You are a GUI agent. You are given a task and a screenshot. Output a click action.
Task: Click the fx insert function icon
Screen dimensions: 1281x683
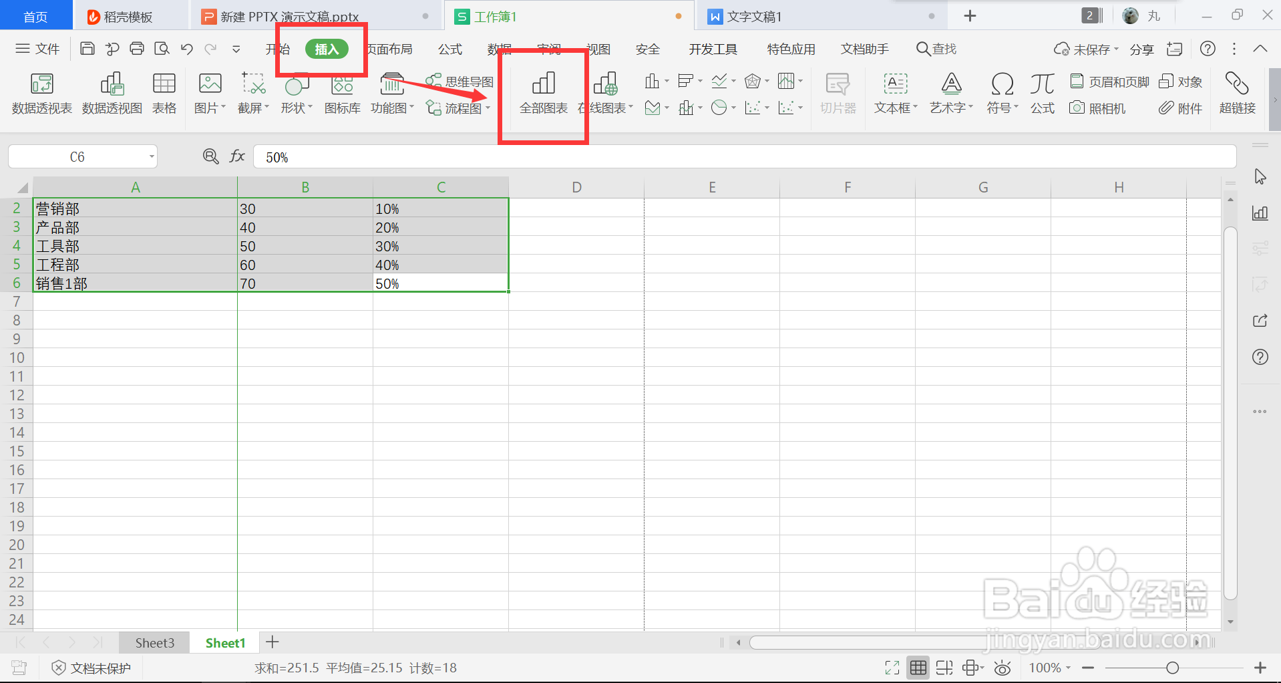tap(237, 156)
